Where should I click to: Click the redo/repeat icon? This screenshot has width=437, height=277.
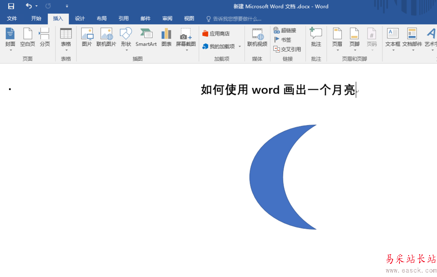[x=48, y=6]
